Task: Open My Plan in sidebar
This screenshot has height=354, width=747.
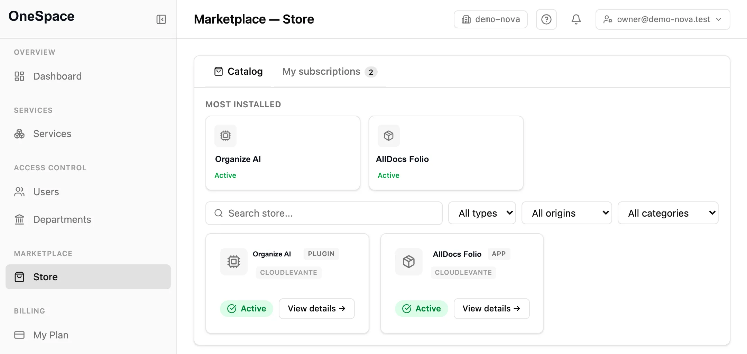Action: (88, 335)
